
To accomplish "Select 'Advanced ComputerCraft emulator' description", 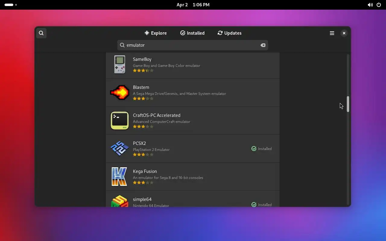I will (x=161, y=122).
